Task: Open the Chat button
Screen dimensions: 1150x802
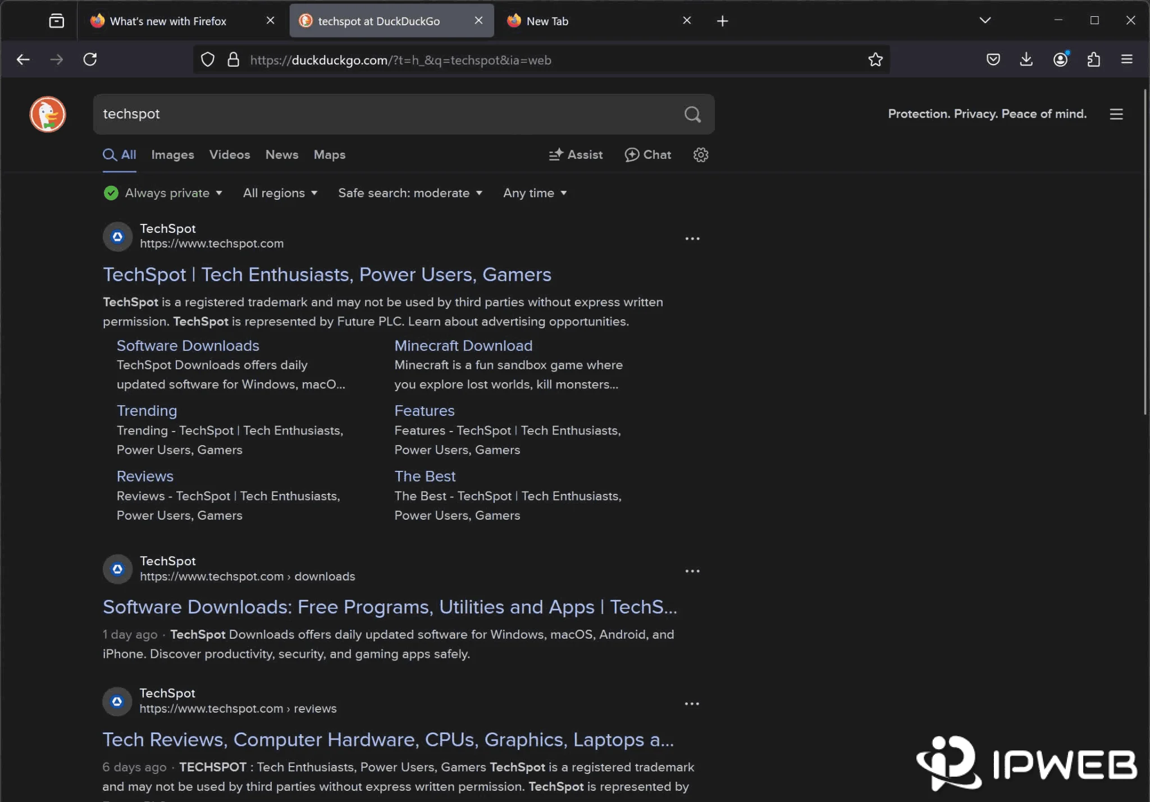Action: click(648, 155)
